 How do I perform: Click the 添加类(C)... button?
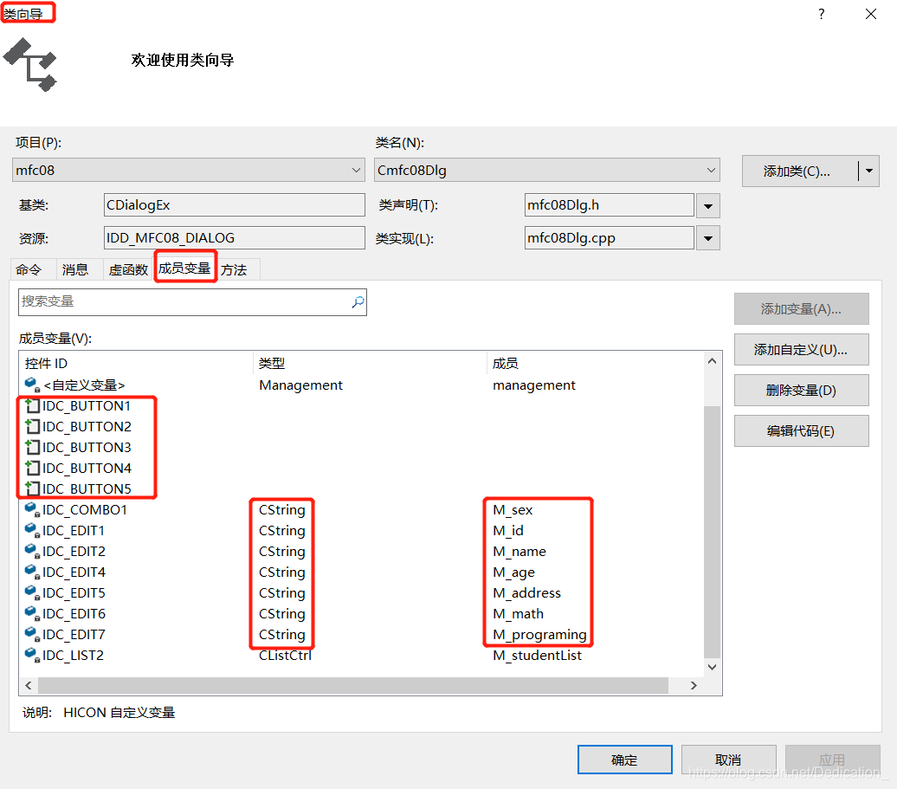(x=800, y=171)
